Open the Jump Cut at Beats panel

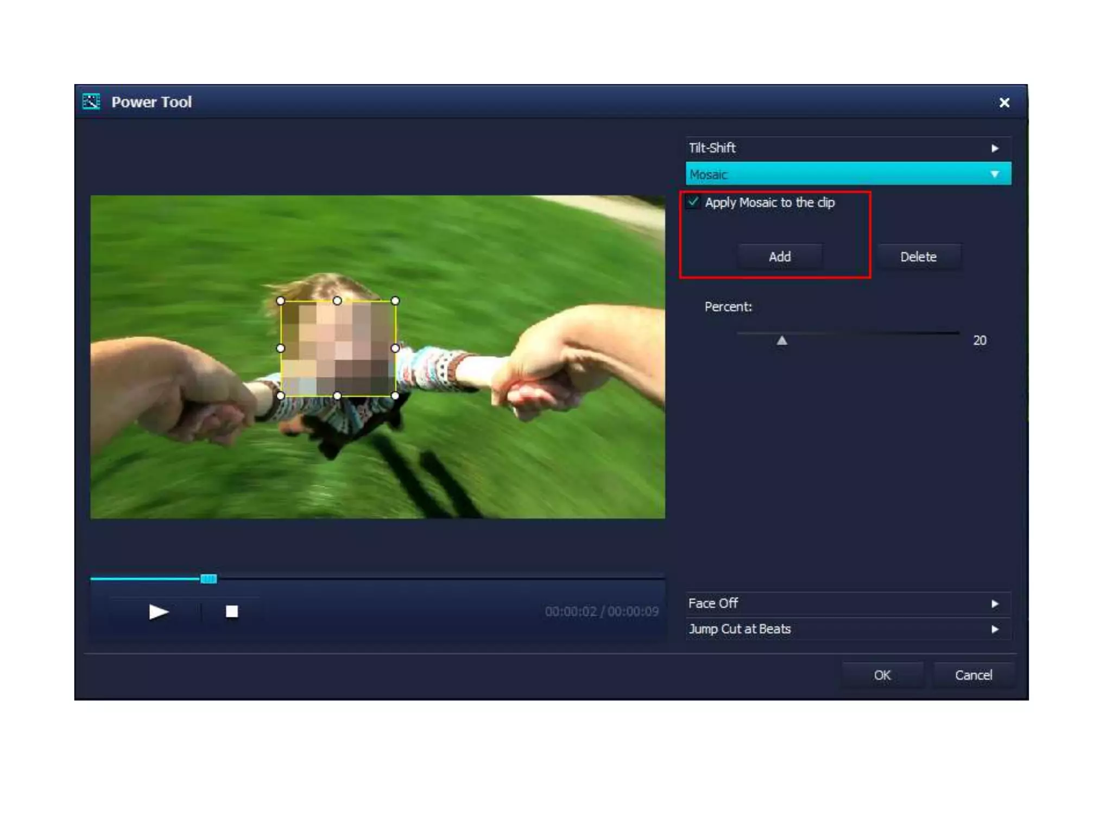pyautogui.click(x=740, y=629)
